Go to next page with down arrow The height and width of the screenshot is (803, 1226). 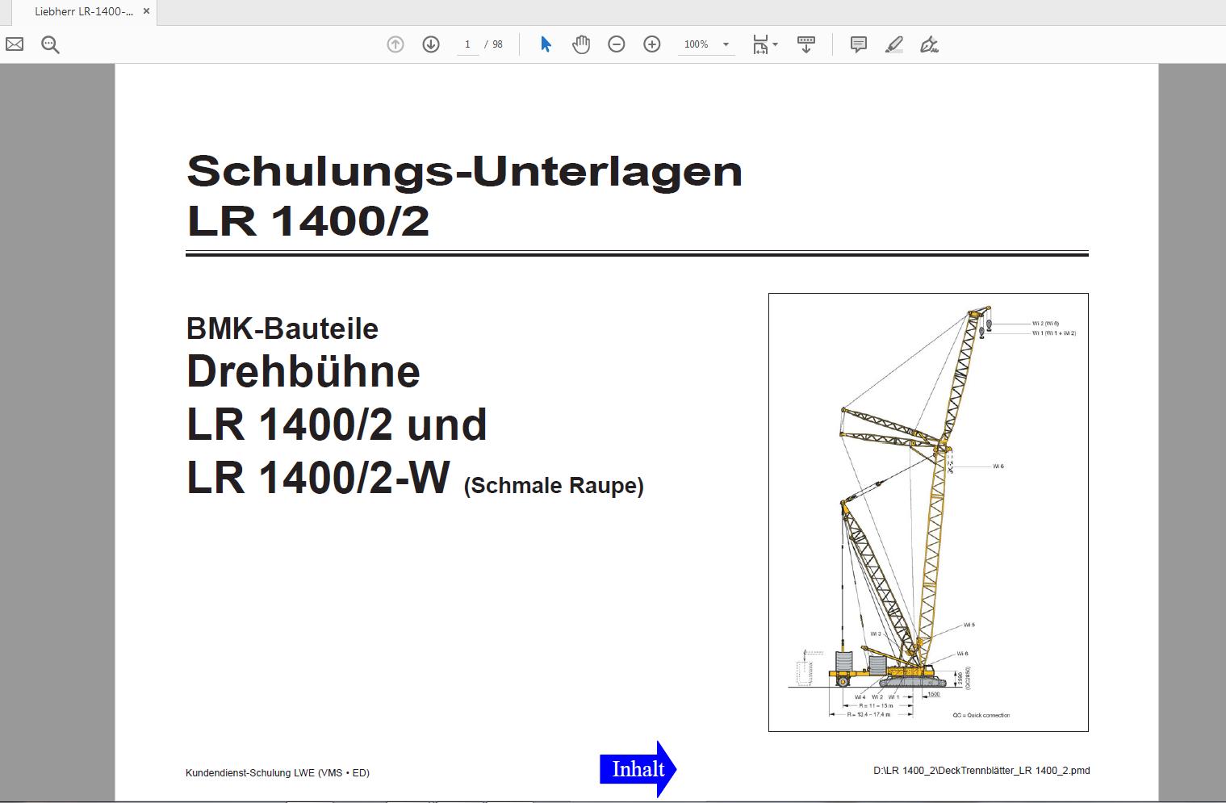click(x=431, y=44)
